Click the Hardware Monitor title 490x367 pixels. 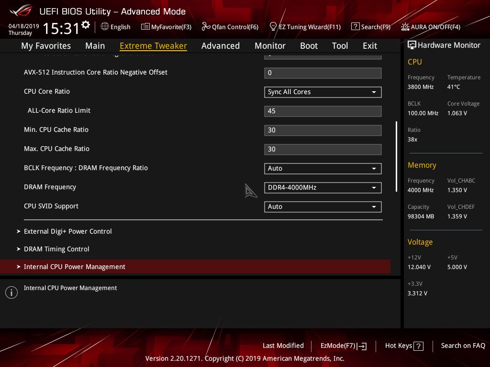[449, 45]
